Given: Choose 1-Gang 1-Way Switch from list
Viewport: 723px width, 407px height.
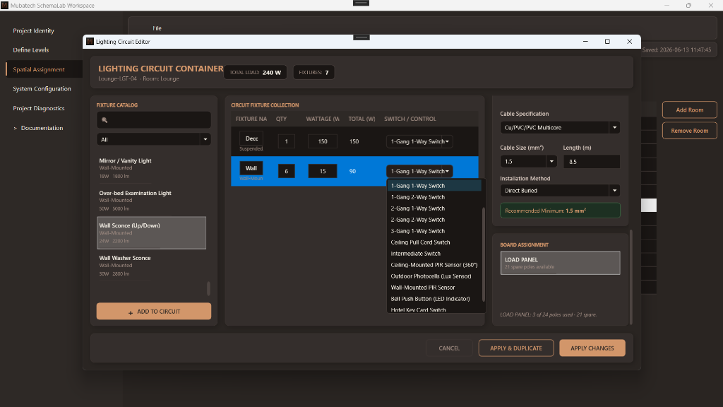Looking at the screenshot, I should point(434,186).
